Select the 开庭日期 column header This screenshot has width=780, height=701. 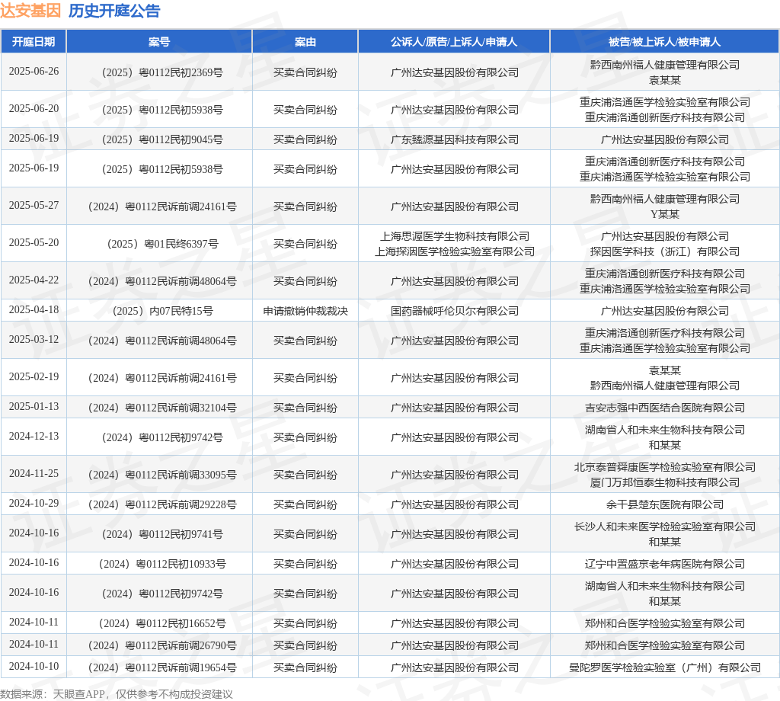[34, 42]
